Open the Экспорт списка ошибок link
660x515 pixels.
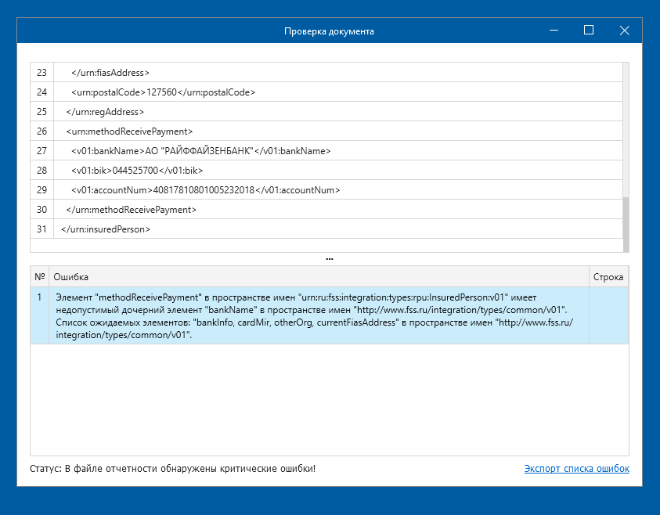577,468
